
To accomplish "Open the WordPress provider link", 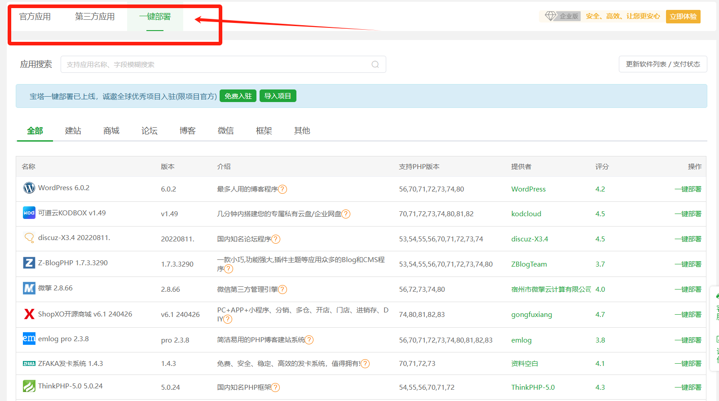I will point(529,189).
